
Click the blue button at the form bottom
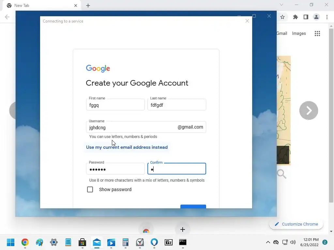(193, 206)
